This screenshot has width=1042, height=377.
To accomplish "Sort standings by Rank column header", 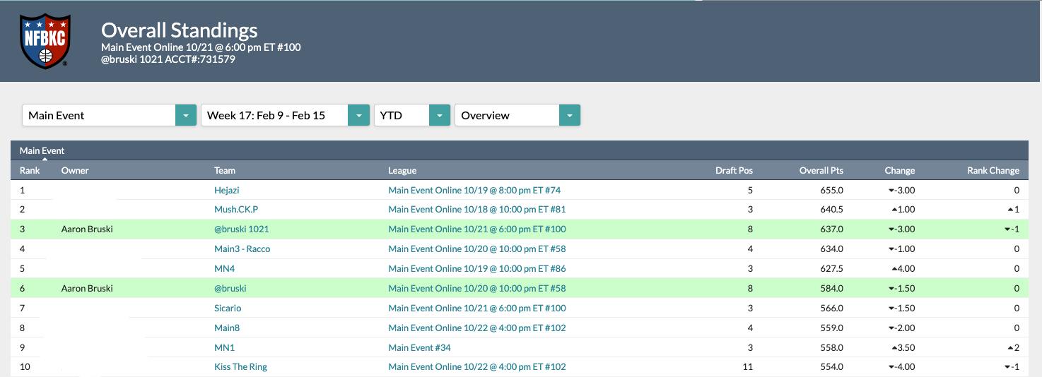I will (30, 170).
